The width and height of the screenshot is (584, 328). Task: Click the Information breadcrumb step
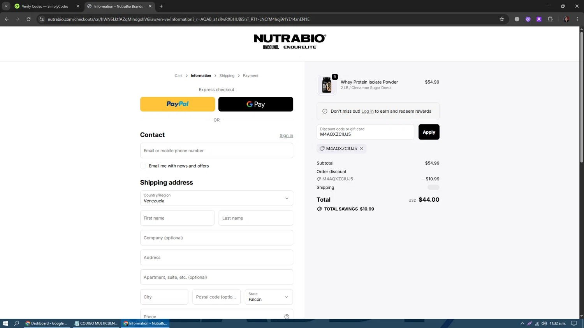click(201, 75)
